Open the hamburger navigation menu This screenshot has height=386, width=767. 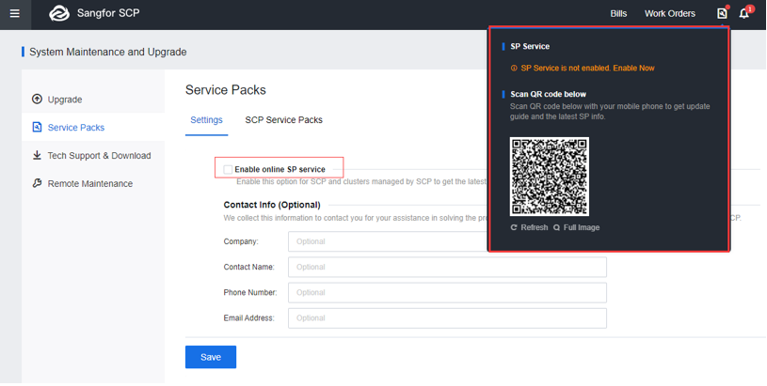(15, 14)
